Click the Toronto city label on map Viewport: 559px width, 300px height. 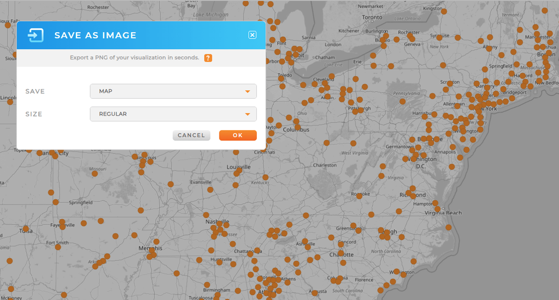coord(372,17)
